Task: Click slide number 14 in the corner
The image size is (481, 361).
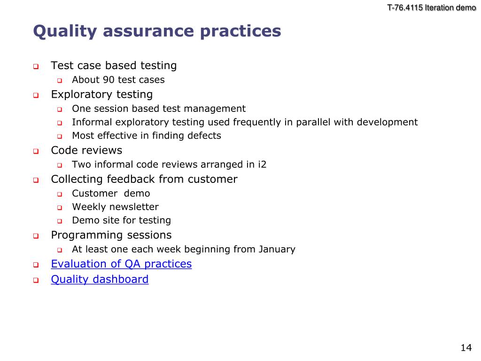Action: (x=466, y=348)
